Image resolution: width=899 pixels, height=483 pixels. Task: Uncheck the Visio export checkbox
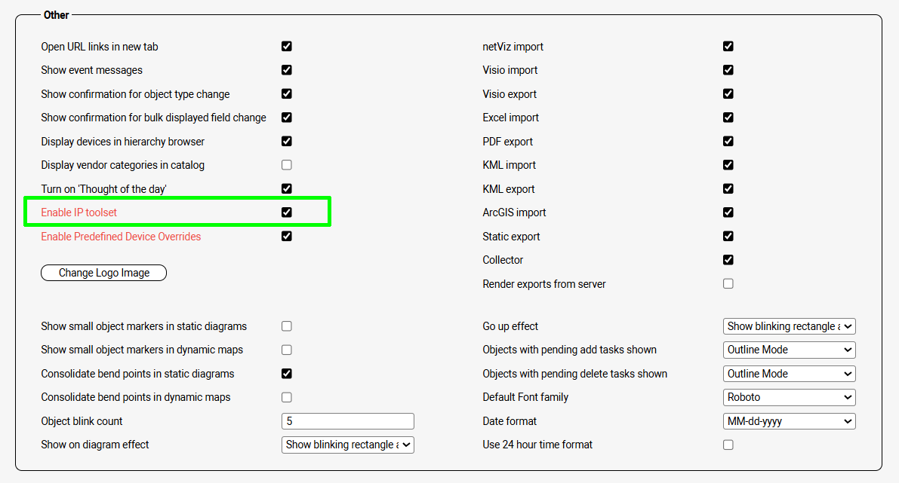(728, 94)
